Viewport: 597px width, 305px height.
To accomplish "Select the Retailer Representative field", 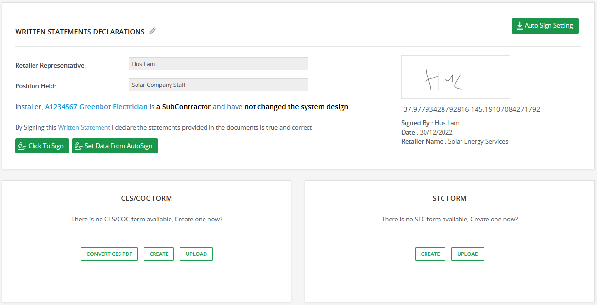I will pos(218,64).
